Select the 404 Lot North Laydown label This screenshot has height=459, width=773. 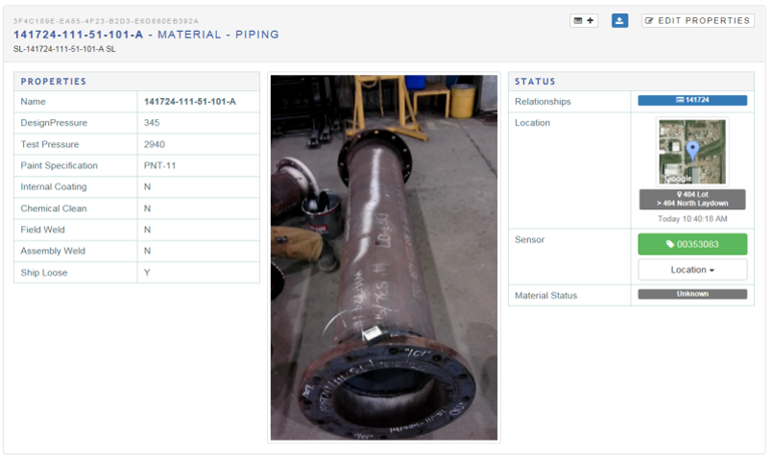click(x=692, y=199)
